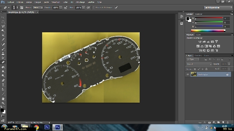Enable the erase to history checkbox
The height and width of the screenshot is (131, 234).
94,8
